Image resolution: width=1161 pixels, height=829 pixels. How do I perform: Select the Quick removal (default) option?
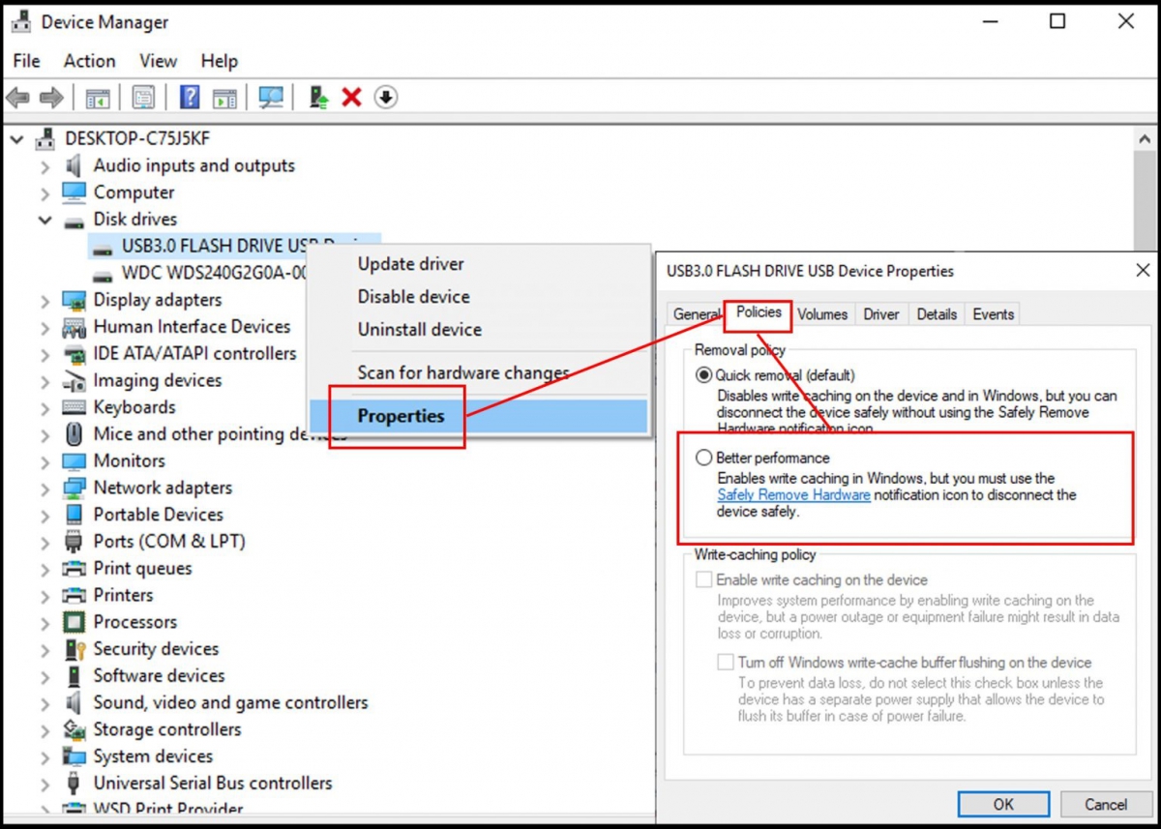pyautogui.click(x=704, y=375)
